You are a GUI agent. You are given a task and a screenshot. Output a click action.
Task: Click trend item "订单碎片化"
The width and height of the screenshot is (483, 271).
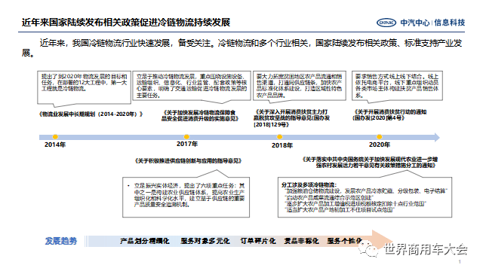pos(258,241)
